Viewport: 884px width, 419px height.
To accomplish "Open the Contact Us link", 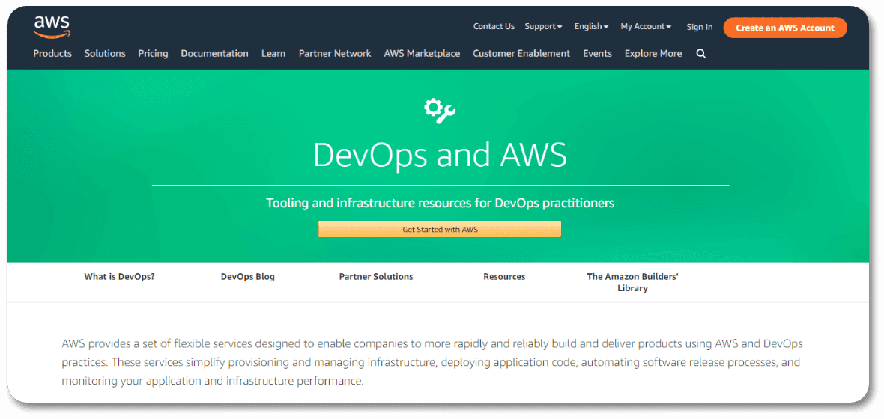I will (494, 26).
